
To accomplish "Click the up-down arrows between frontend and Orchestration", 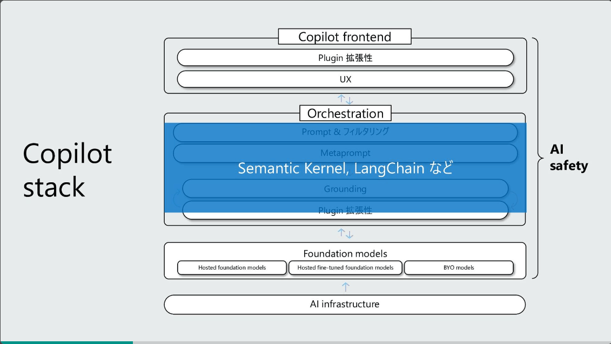I will [345, 100].
